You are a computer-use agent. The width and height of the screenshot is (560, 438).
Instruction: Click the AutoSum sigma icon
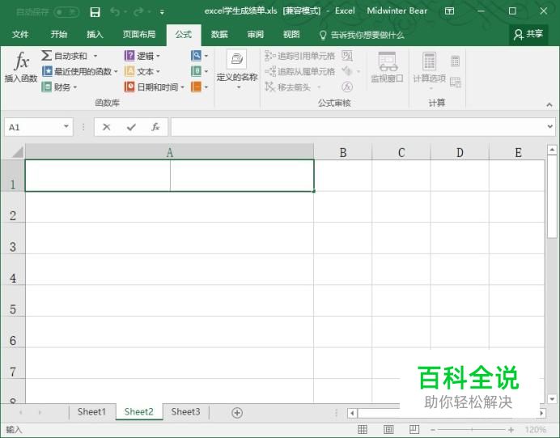pyautogui.click(x=46, y=55)
